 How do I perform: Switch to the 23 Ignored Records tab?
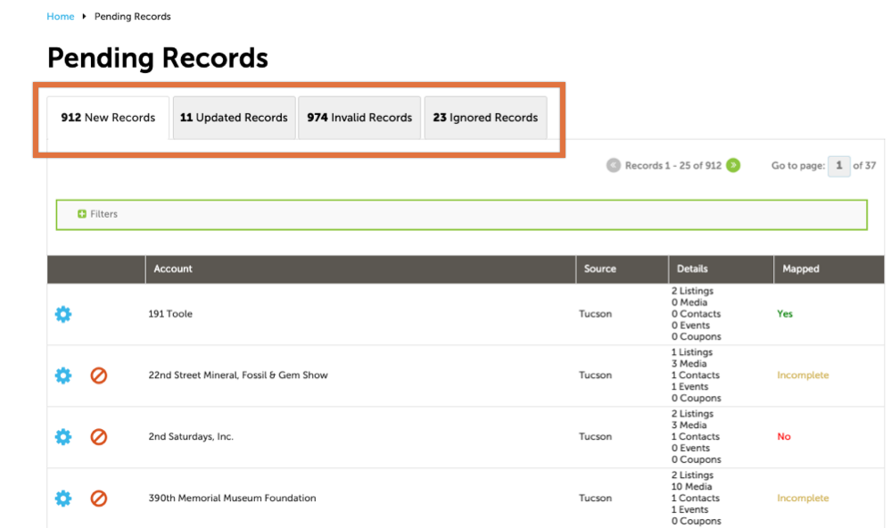[486, 118]
